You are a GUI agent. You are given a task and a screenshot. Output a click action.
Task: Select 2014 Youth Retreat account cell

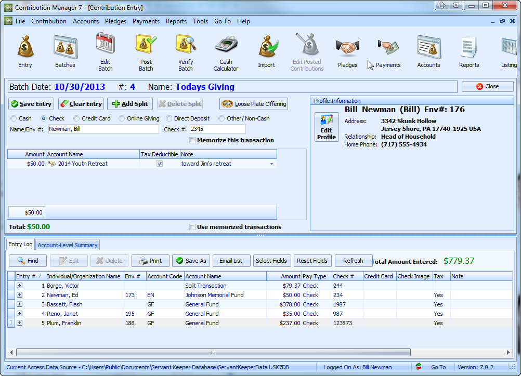point(93,164)
